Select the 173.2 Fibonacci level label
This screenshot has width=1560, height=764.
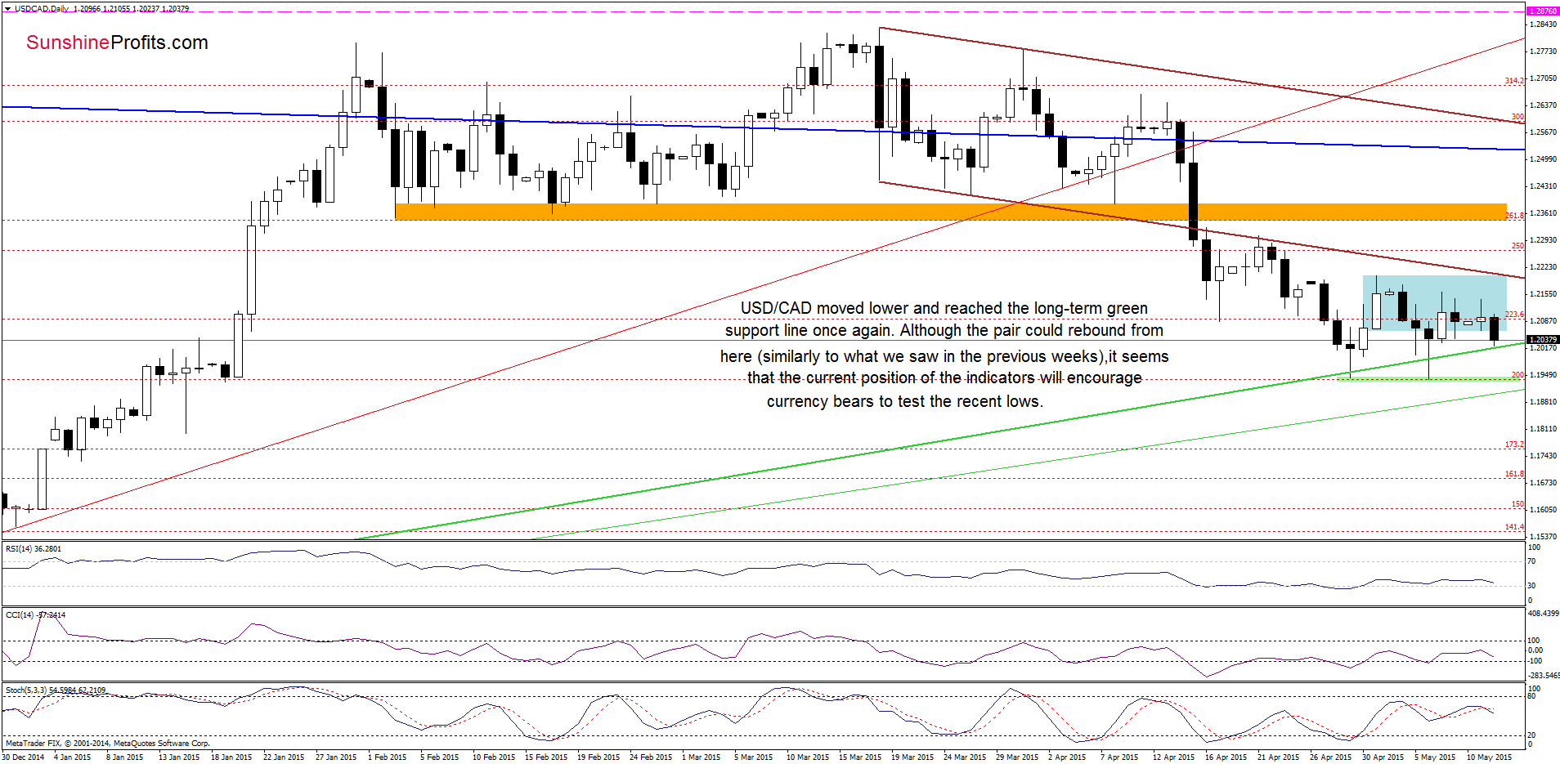coord(1514,445)
